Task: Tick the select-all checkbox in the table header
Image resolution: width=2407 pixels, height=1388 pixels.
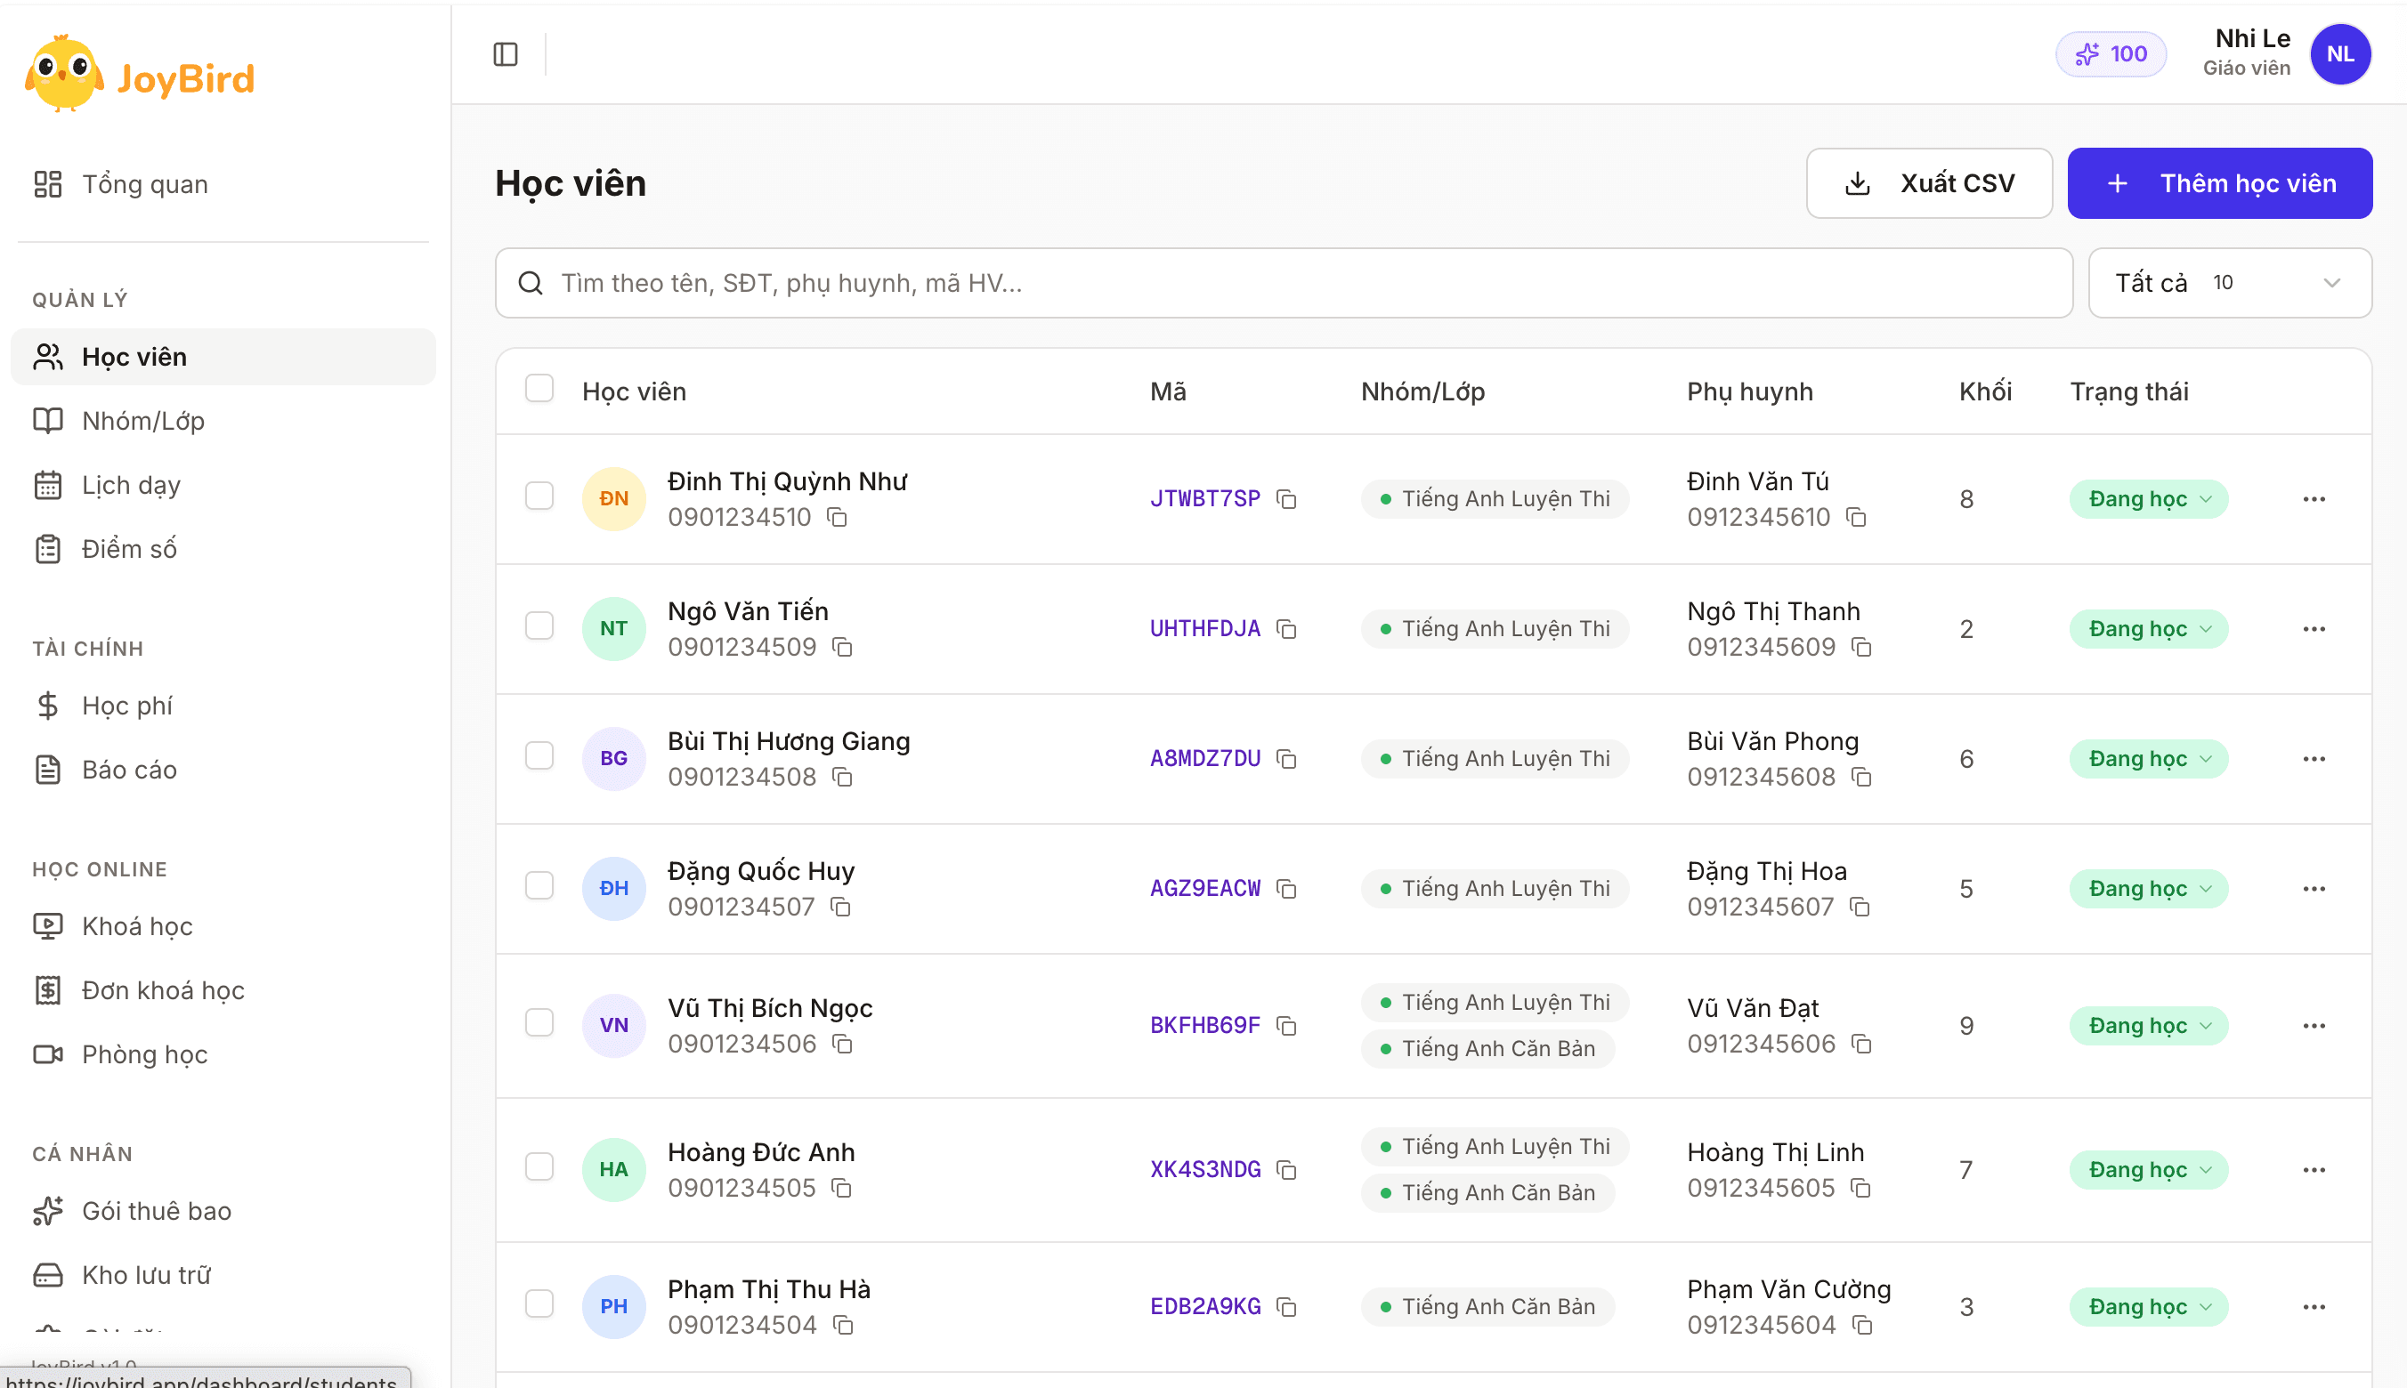Action: point(539,389)
